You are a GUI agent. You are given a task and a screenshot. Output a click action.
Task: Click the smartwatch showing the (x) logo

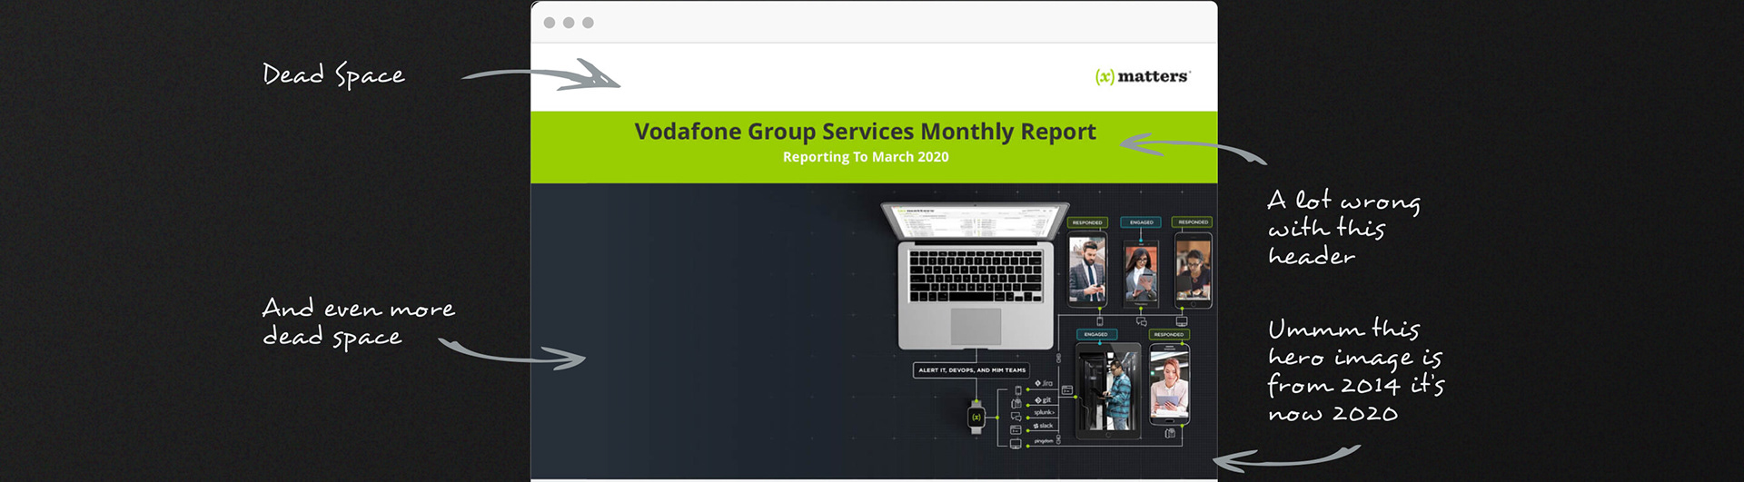976,417
